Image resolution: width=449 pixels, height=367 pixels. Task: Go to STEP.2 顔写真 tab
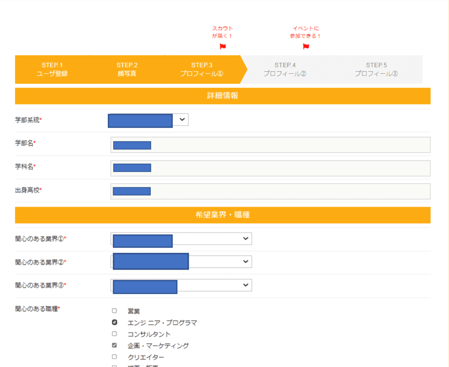click(127, 69)
